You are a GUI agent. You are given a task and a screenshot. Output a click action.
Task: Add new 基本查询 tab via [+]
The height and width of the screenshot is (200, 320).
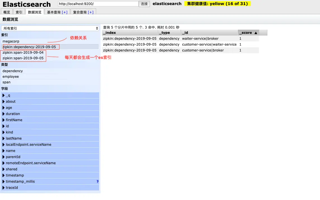65,12
